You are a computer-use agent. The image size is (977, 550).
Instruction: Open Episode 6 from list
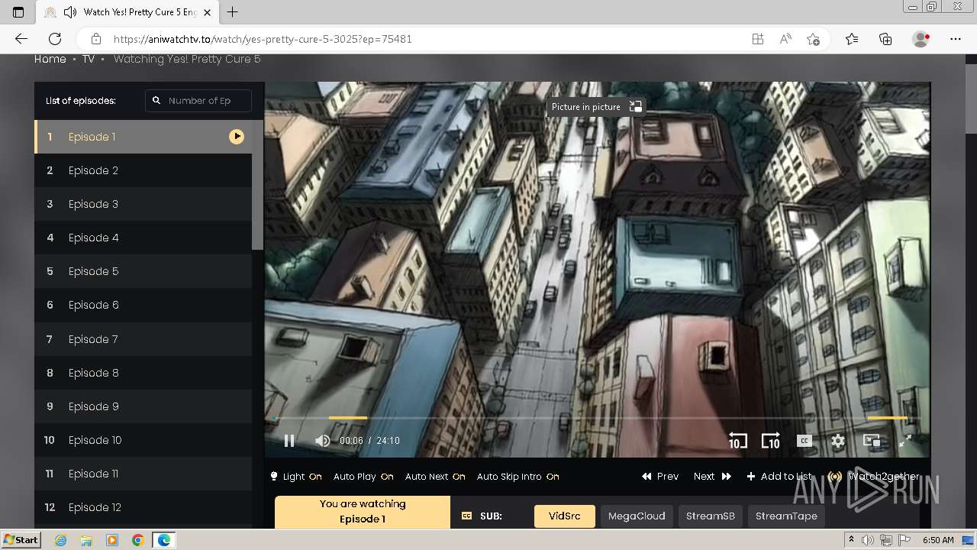point(143,305)
